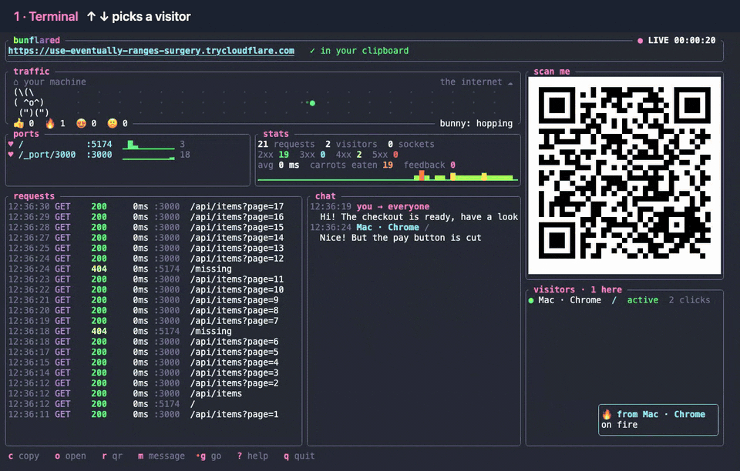Select the 'm message' shortcut
This screenshot has height=471, width=740.
point(161,456)
